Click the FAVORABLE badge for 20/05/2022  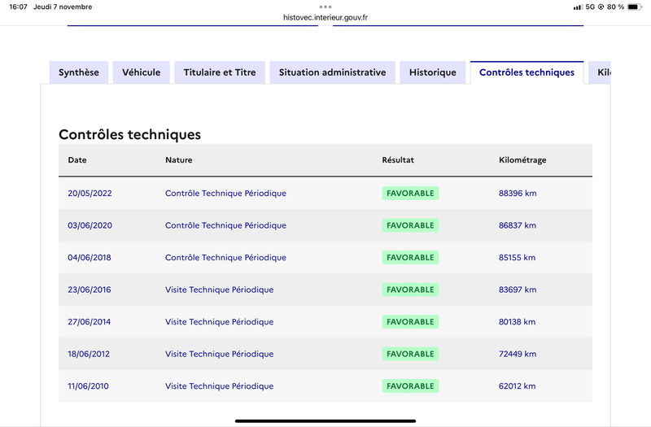[410, 194]
